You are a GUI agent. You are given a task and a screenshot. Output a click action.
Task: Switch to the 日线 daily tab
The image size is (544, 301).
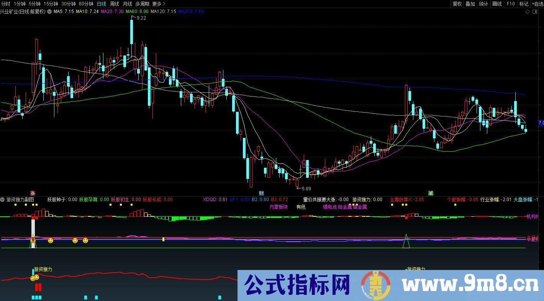click(102, 4)
